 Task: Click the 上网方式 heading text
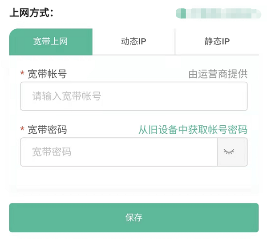click(31, 13)
